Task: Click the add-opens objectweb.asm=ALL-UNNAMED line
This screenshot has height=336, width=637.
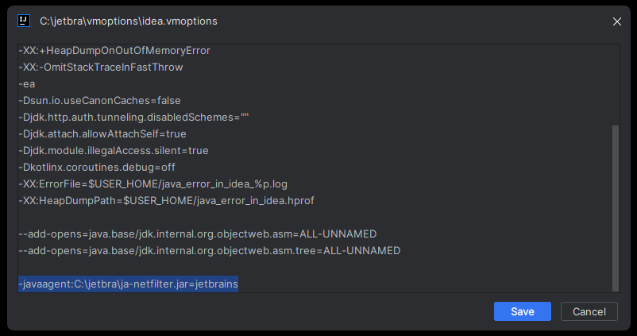Action: click(x=198, y=234)
